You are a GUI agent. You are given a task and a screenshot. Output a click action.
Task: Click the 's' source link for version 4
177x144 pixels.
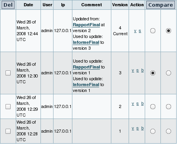[x=140, y=31]
